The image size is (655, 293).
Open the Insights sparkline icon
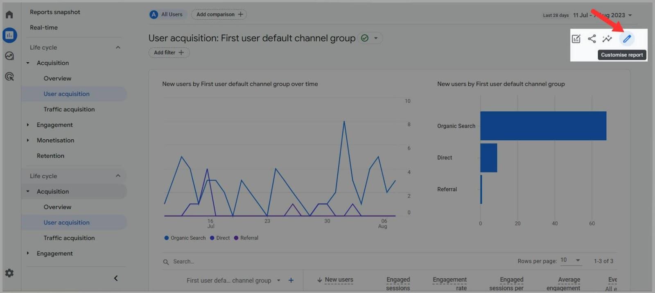pyautogui.click(x=607, y=39)
